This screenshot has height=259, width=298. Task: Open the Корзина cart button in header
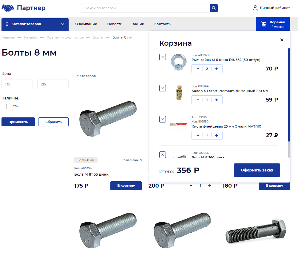(x=273, y=24)
